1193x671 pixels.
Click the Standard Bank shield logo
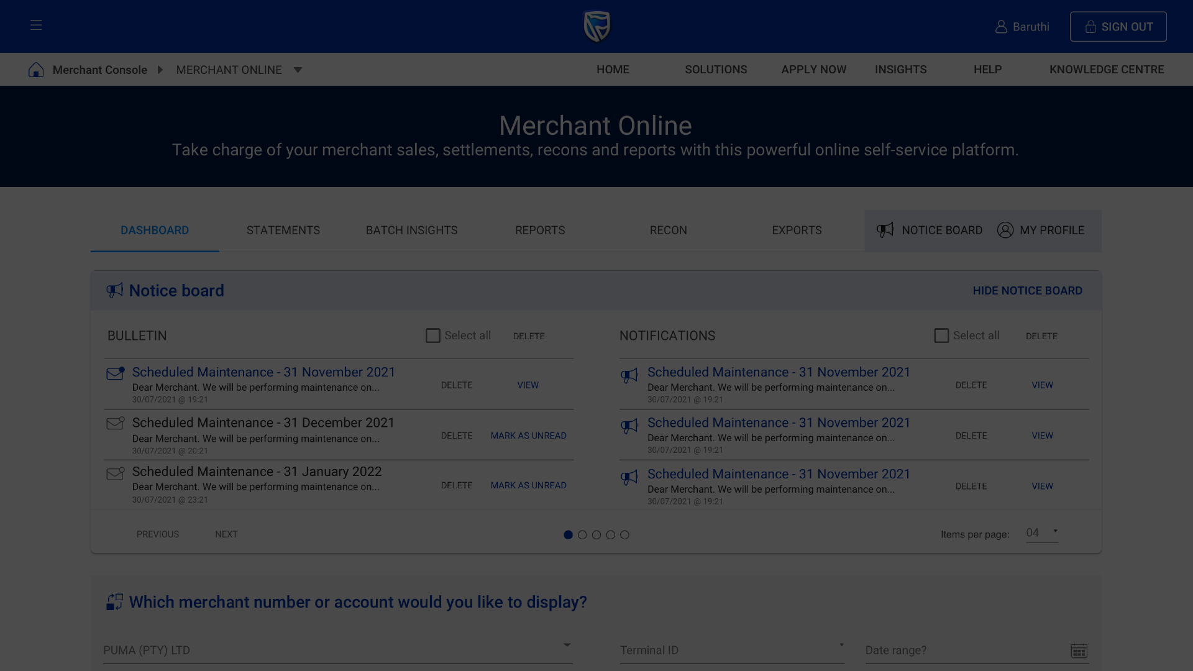click(x=596, y=27)
